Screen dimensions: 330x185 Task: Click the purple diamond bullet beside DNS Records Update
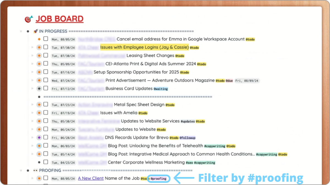(39, 137)
